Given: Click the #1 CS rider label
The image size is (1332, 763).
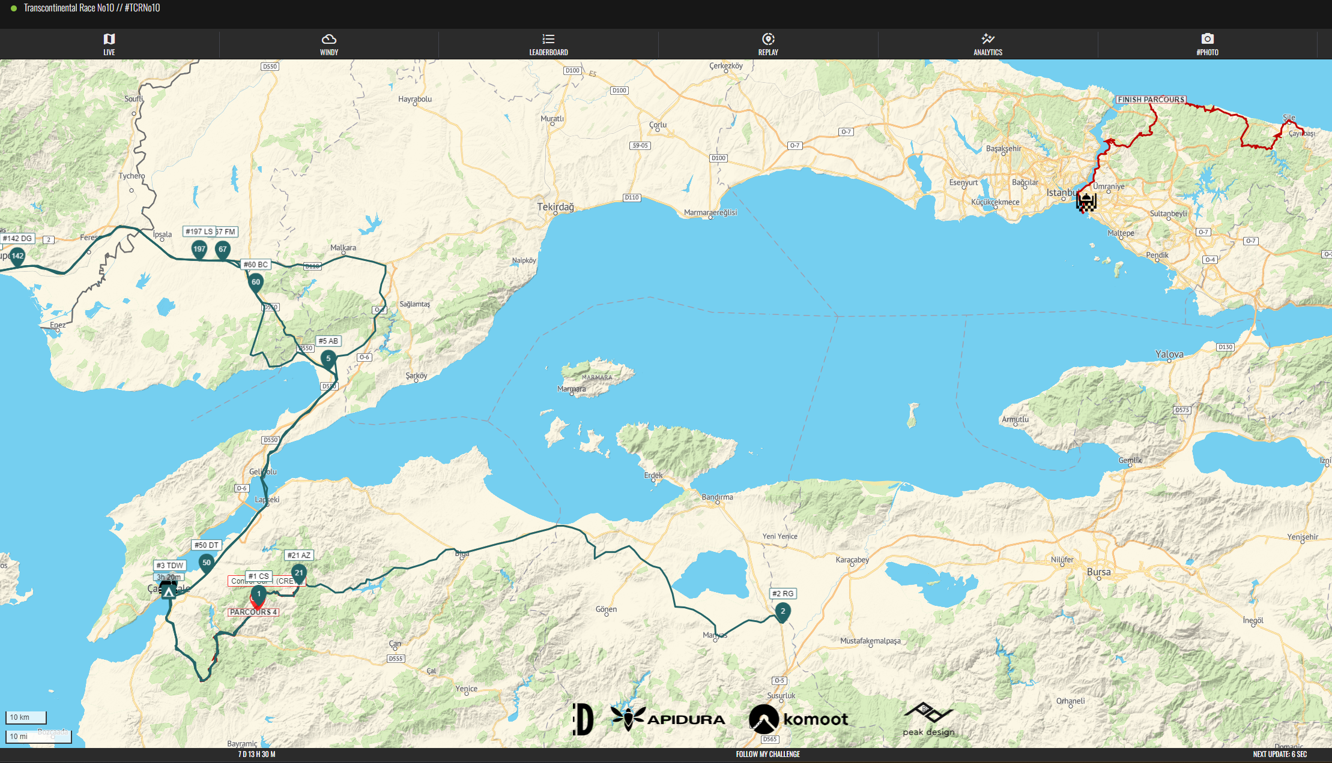Looking at the screenshot, I should (259, 576).
